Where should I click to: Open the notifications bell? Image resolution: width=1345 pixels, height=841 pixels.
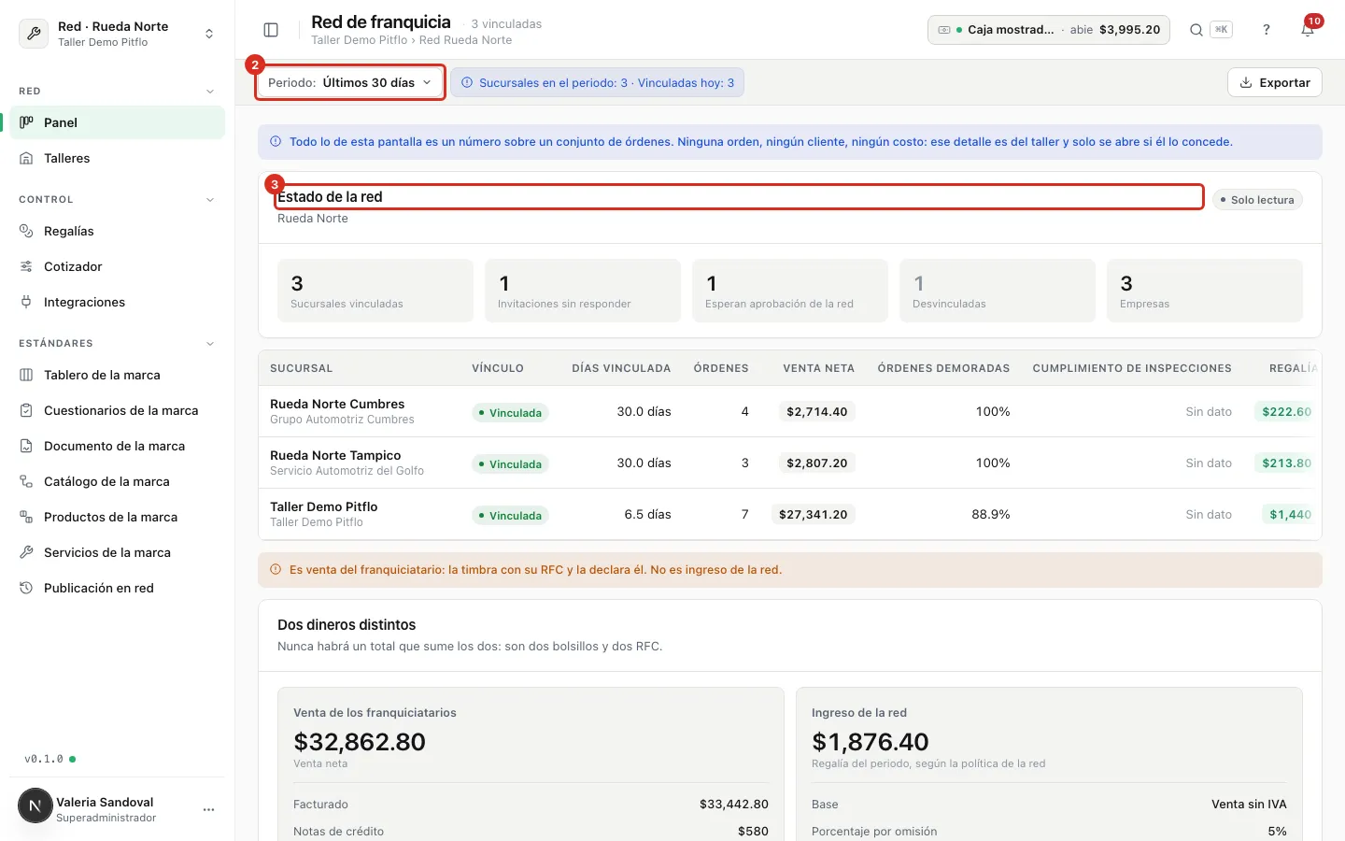[1308, 30]
